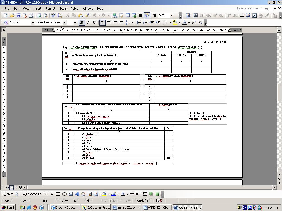This screenshot has height=211, width=282.
Task: Save the document with the floppy icon
Action: coord(18,15)
